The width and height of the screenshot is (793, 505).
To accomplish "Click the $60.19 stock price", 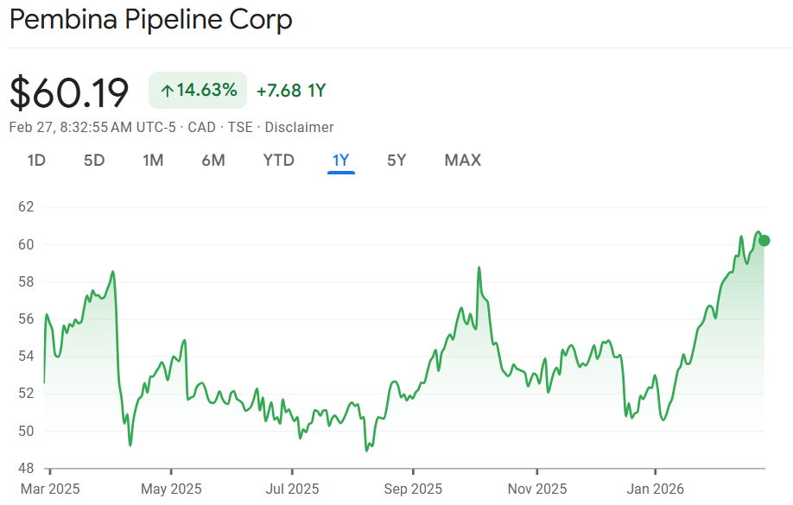I will [69, 92].
